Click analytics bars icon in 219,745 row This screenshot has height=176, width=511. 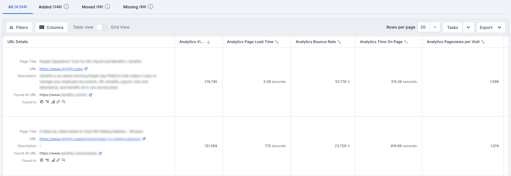coord(53,102)
